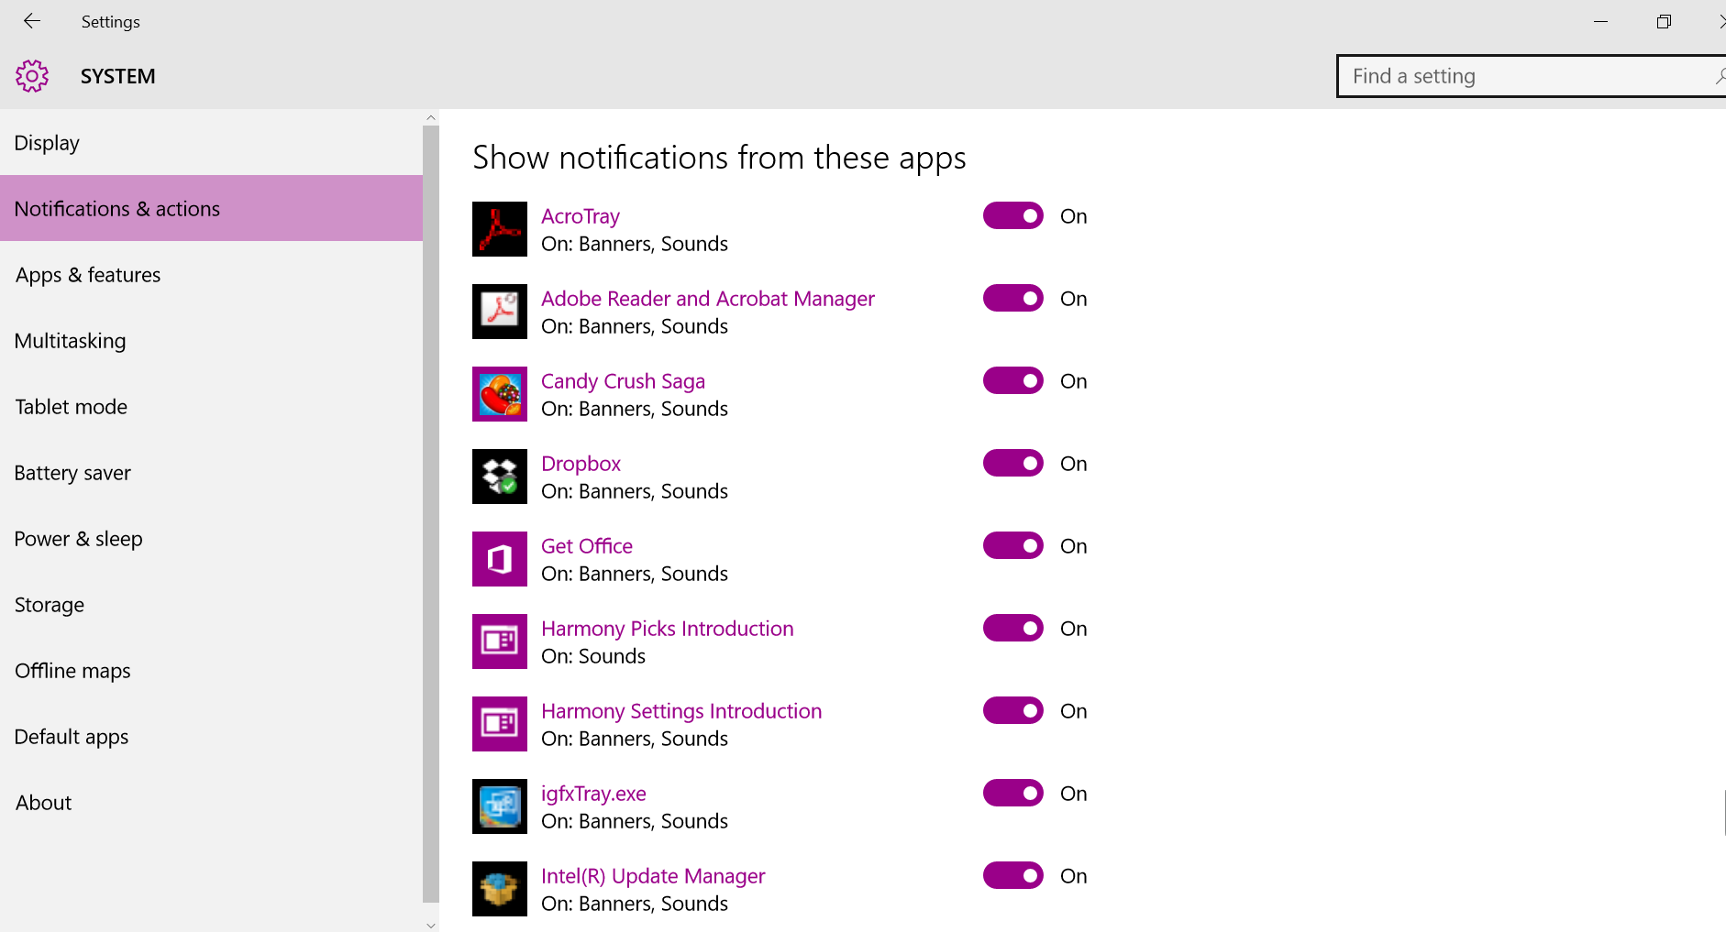This screenshot has width=1726, height=932.
Task: Toggle Get Office notifications
Action: click(1013, 545)
